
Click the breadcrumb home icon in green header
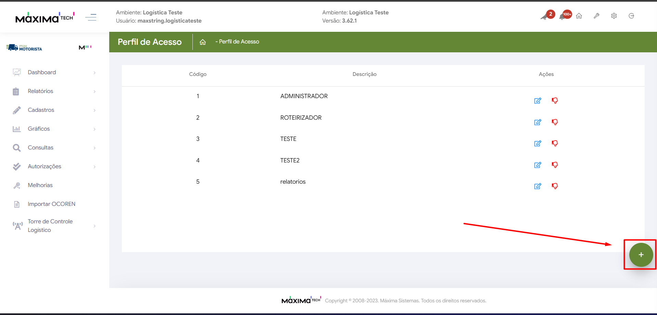(203, 42)
